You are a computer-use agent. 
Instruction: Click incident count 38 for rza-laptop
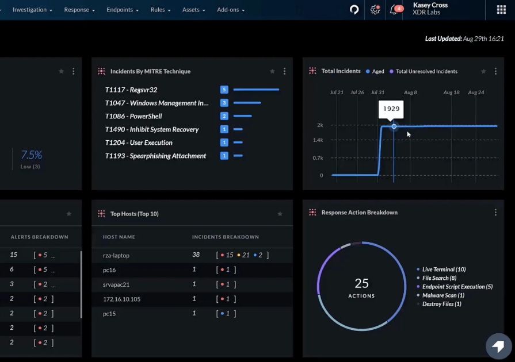[x=196, y=255]
